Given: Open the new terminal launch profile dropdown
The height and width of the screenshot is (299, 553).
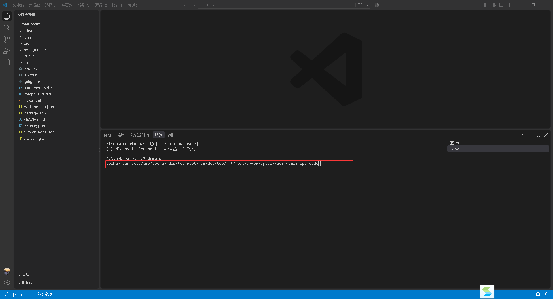Looking at the screenshot, I should (x=522, y=135).
